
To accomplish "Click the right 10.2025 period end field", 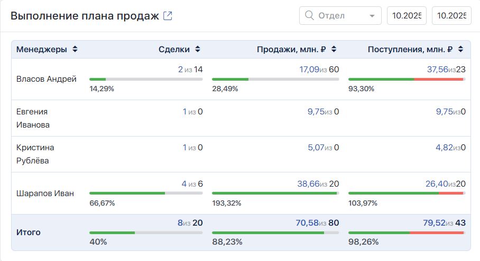I will [x=451, y=16].
